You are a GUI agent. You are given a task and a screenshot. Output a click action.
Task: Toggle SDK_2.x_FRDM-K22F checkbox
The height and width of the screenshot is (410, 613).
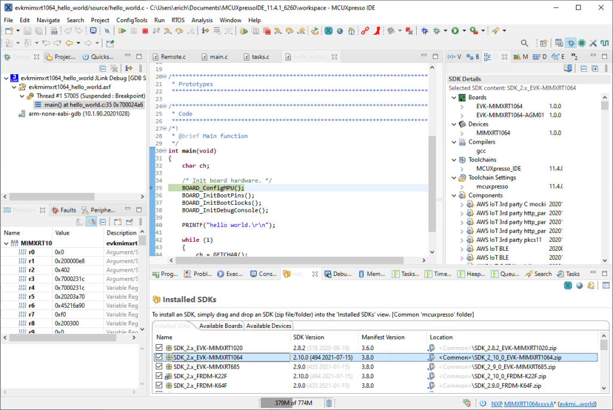click(x=159, y=376)
